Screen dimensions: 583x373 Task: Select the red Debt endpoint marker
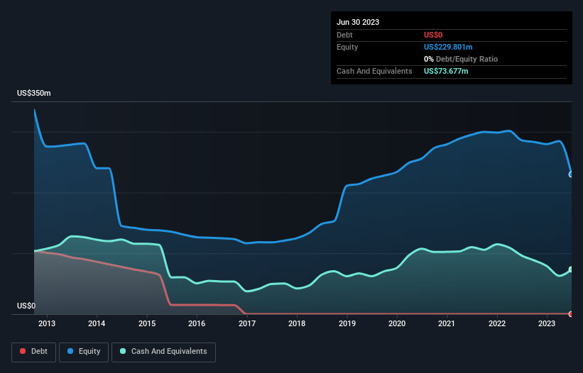click(571, 314)
